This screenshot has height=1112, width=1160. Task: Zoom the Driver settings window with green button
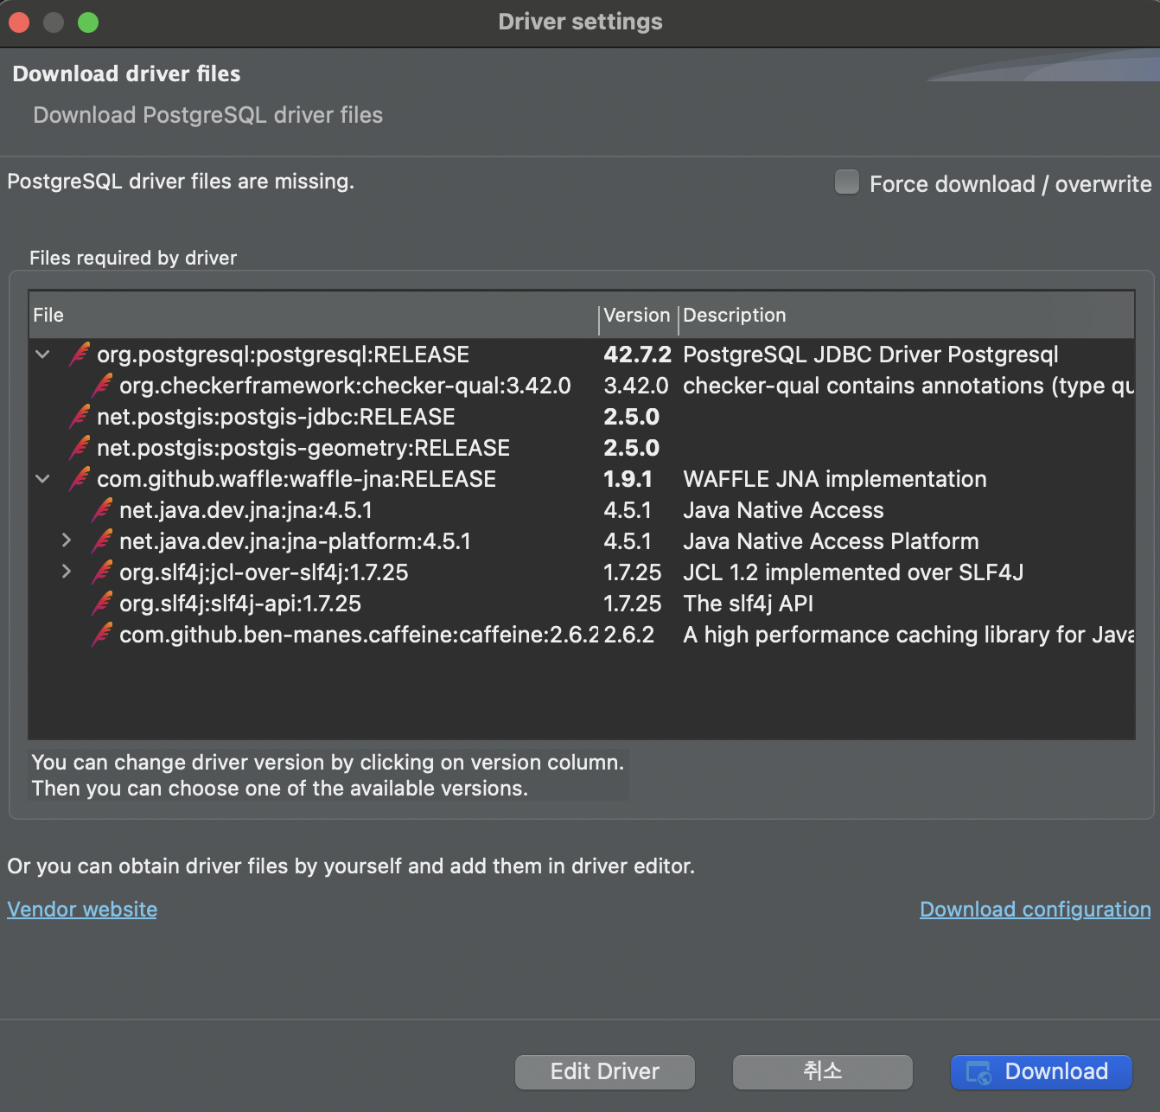tap(88, 22)
